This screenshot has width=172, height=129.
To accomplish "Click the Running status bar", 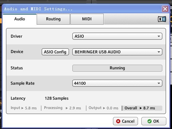I will point(117,68).
